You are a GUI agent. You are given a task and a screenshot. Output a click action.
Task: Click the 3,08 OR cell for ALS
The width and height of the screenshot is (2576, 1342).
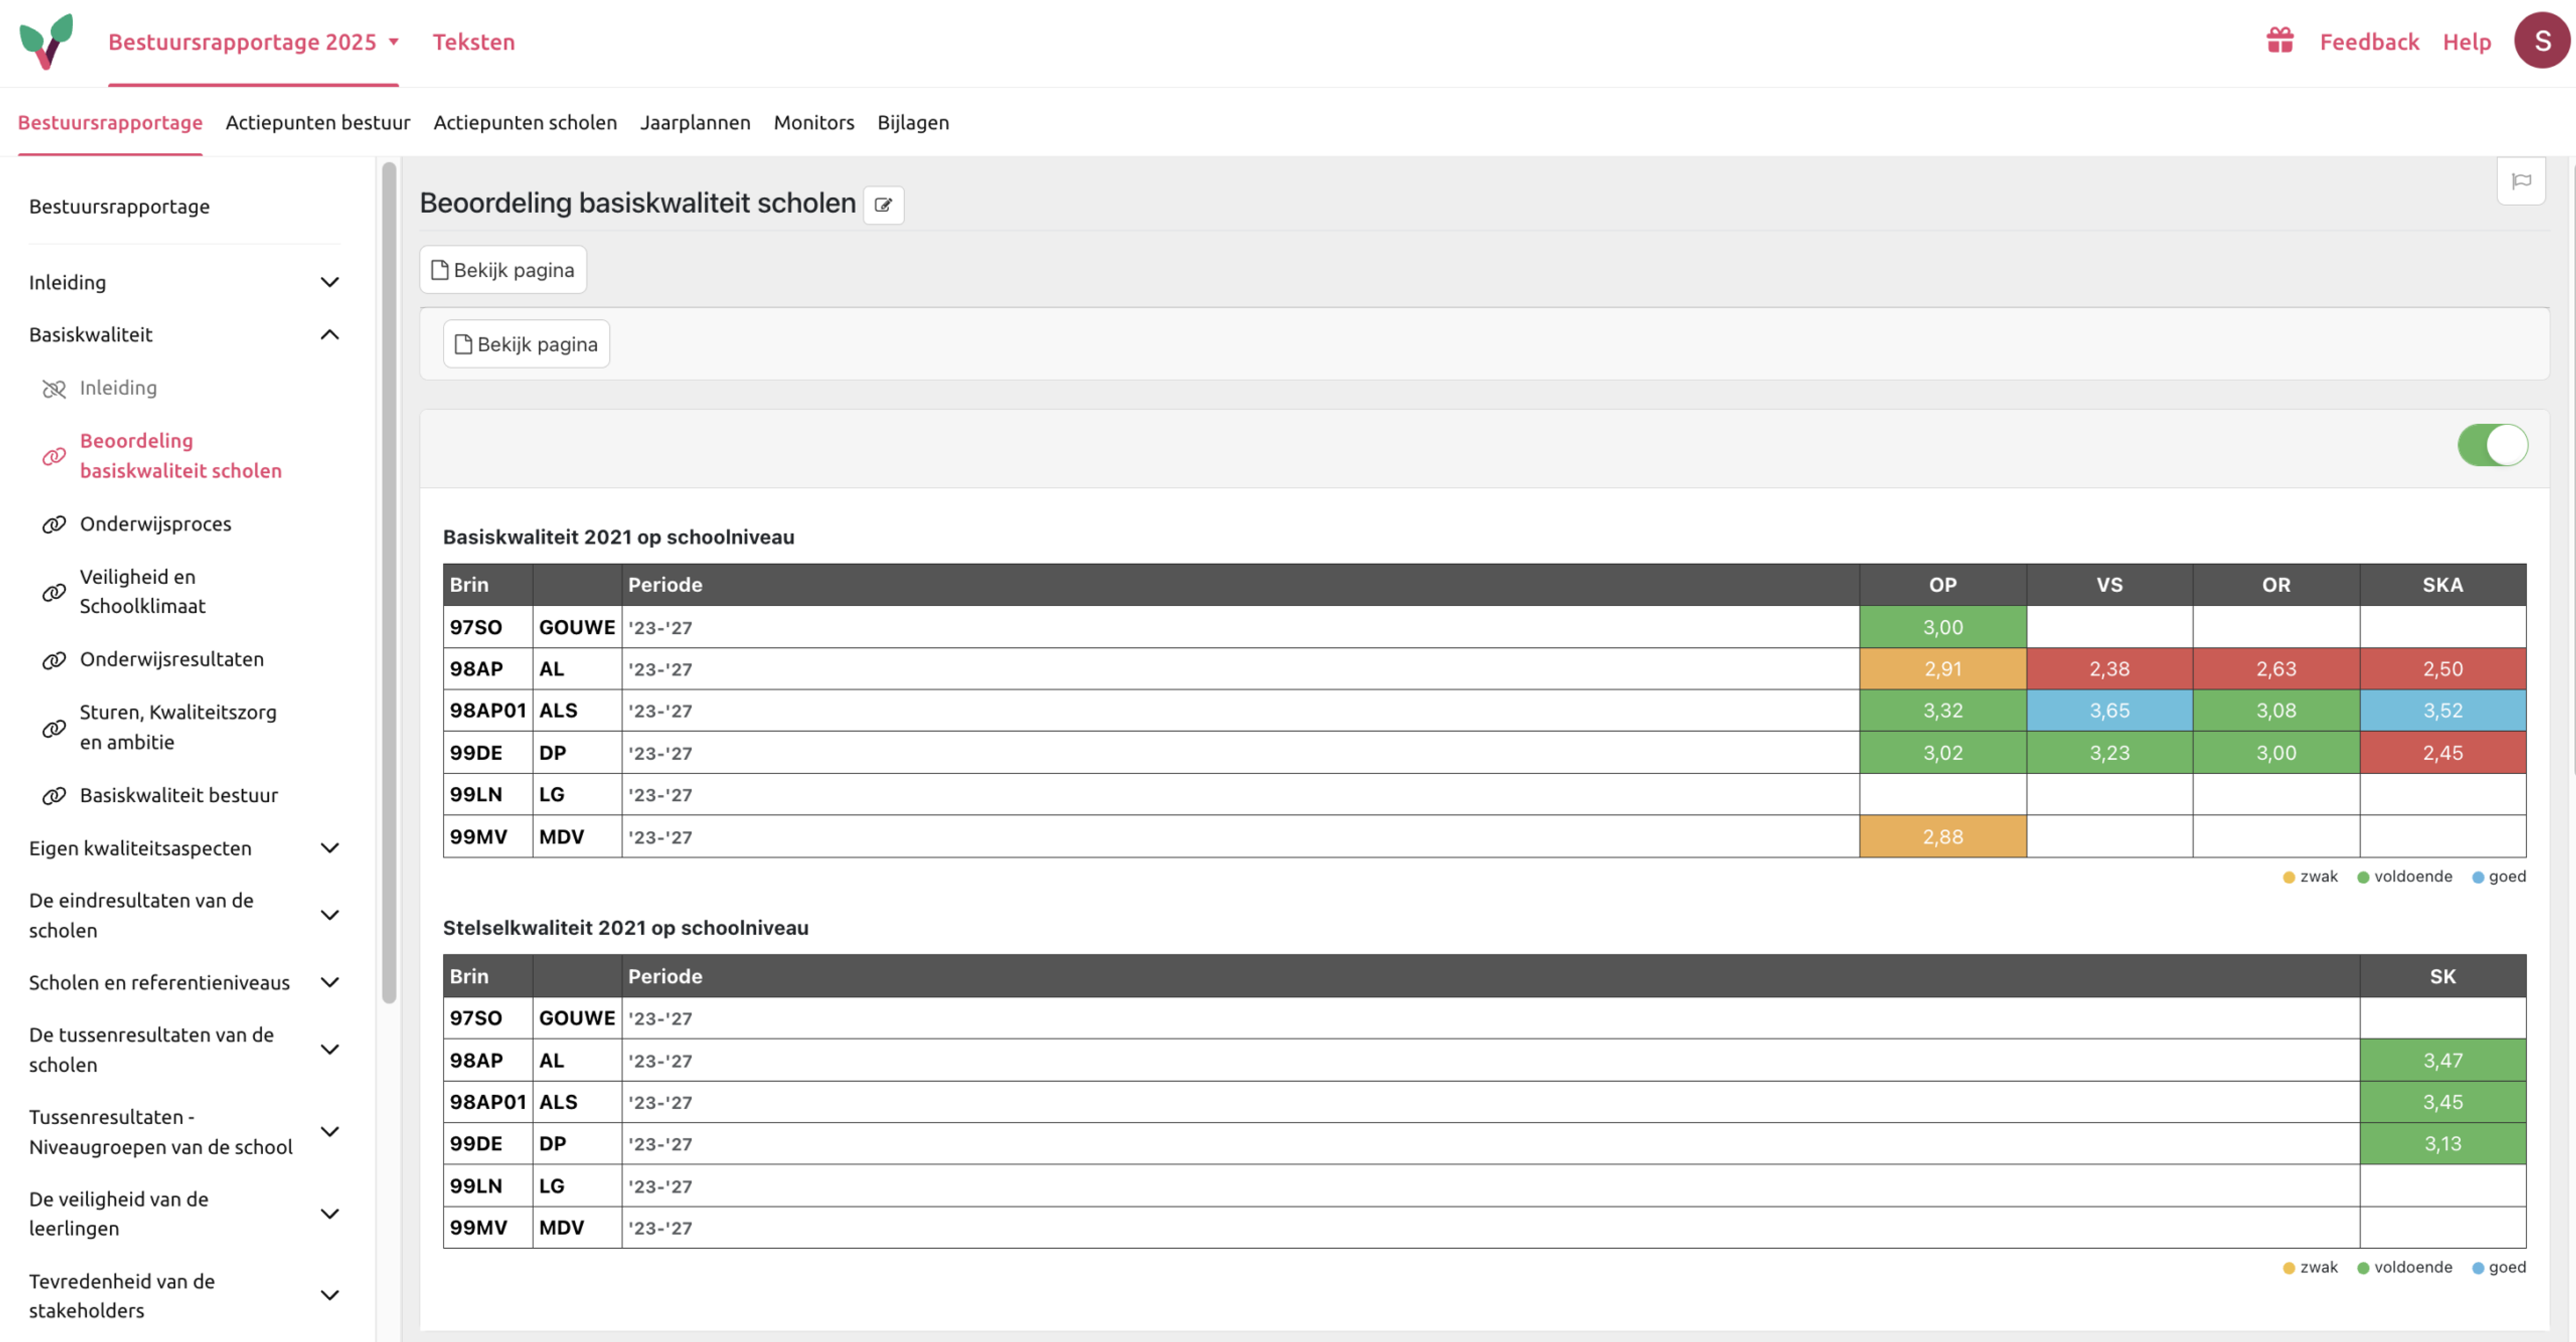coord(2276,711)
